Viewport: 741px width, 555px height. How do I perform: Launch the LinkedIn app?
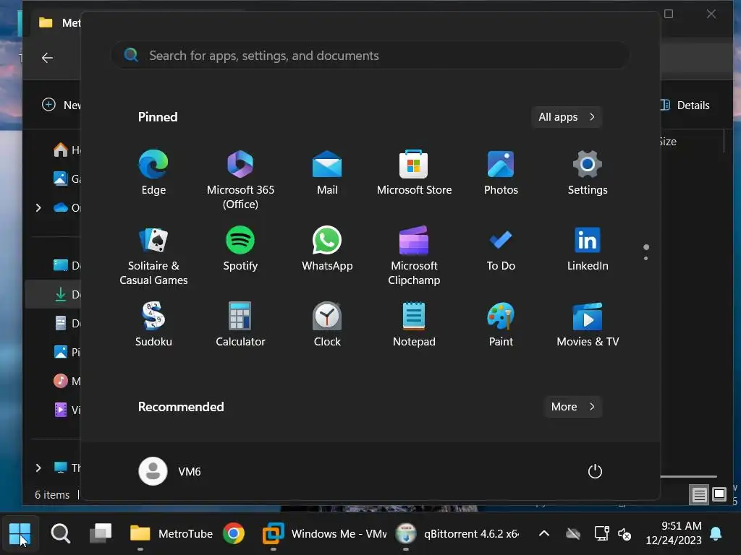tap(588, 249)
